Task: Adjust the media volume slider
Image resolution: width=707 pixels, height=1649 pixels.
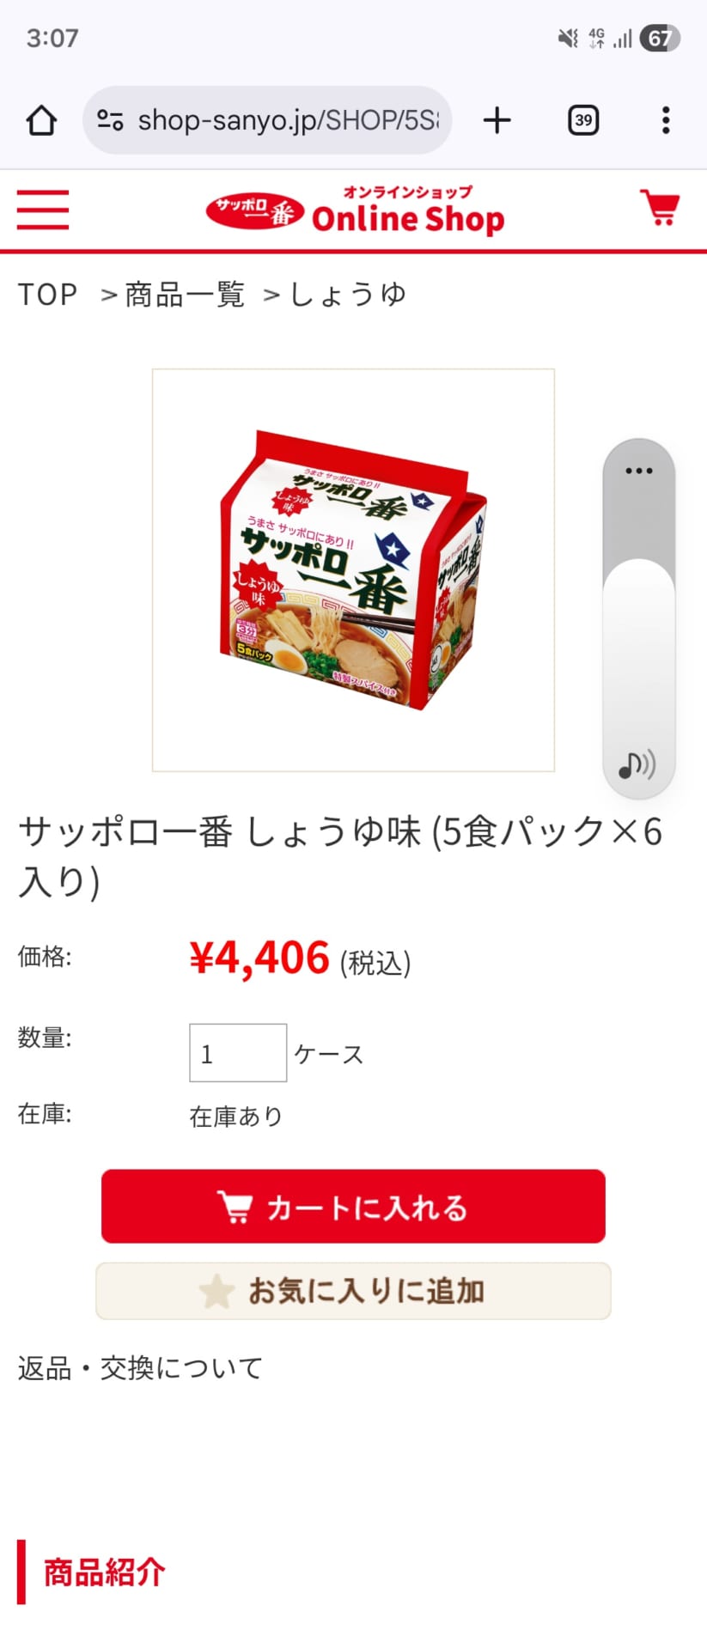Action: (639, 618)
